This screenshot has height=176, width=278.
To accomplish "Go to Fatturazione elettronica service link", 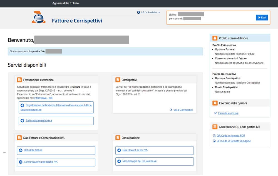I will (x=39, y=121).
